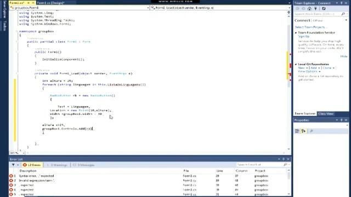Click the Team Explorer back arrow icon

[297, 9]
